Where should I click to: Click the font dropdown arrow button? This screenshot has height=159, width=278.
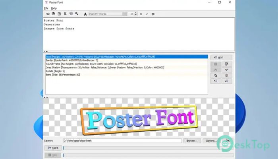click(124, 14)
